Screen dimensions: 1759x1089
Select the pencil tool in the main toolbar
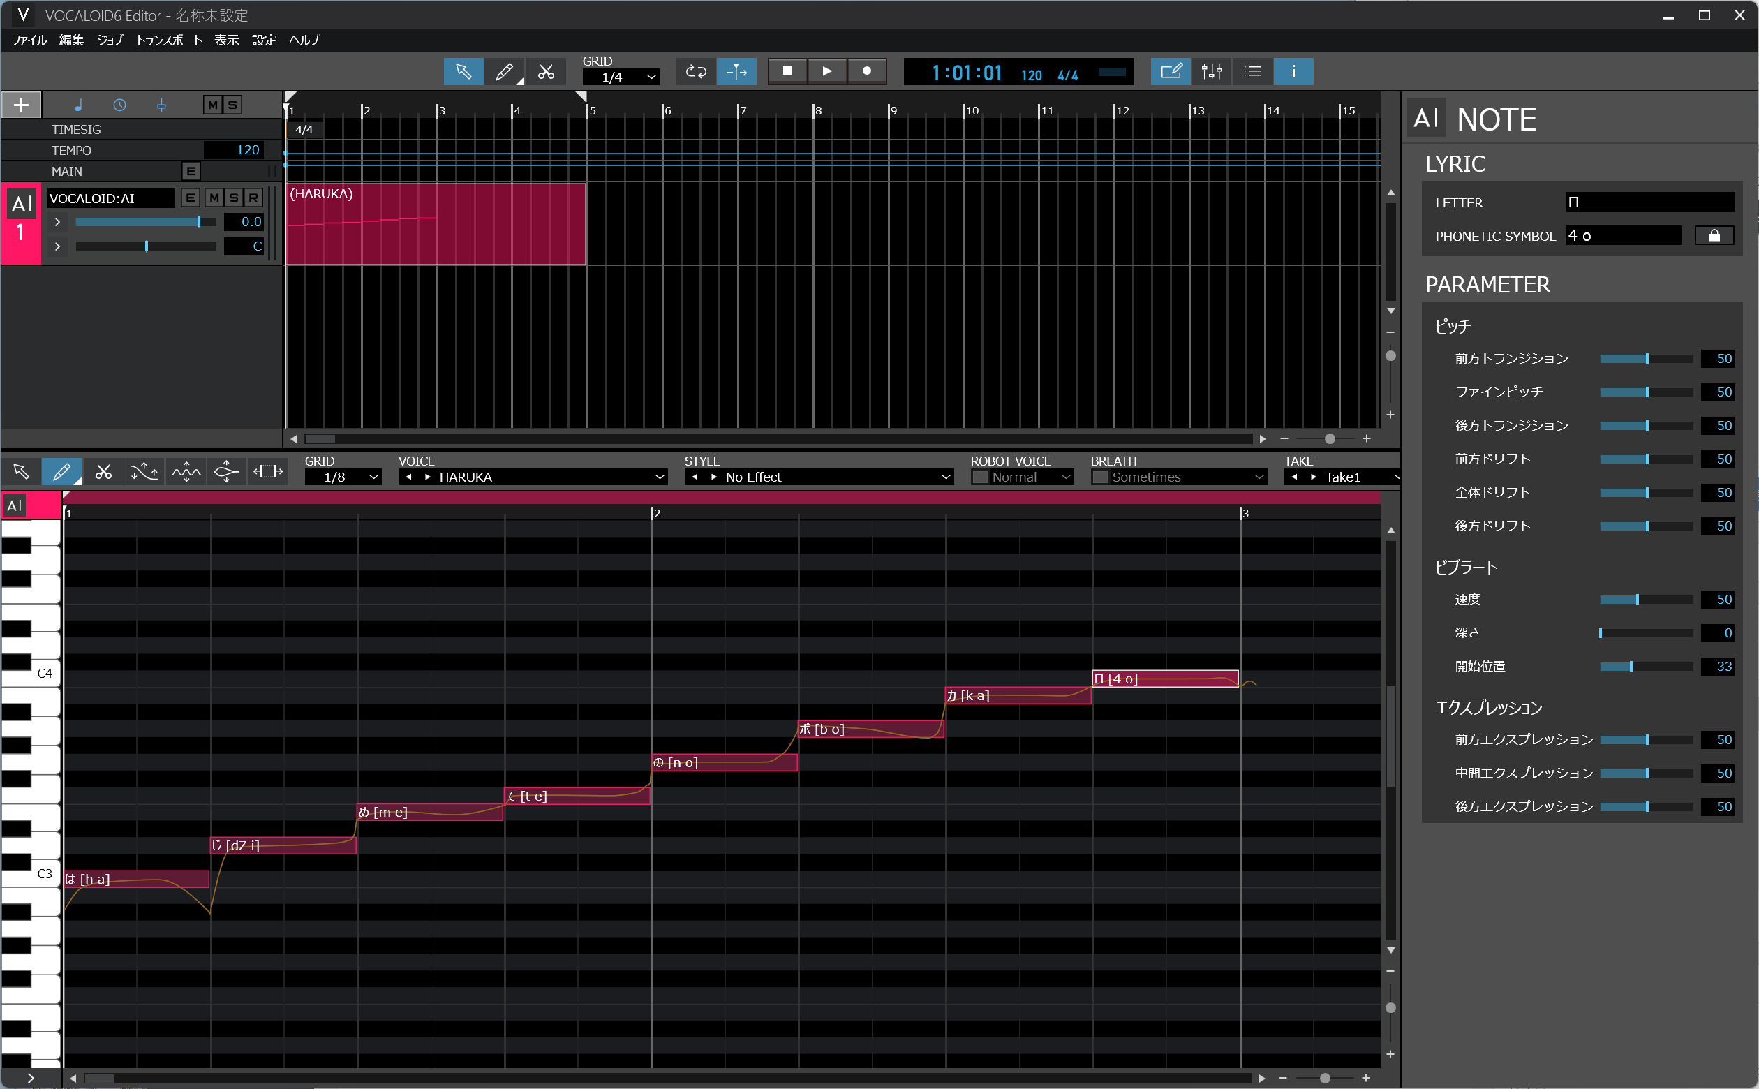click(x=504, y=71)
